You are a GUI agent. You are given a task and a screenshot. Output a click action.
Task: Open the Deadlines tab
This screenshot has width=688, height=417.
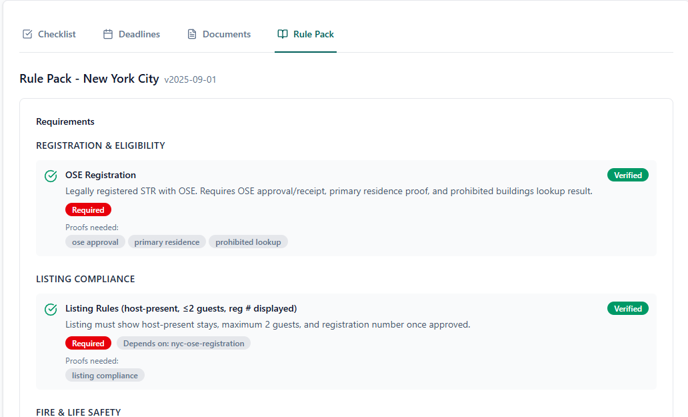click(132, 34)
